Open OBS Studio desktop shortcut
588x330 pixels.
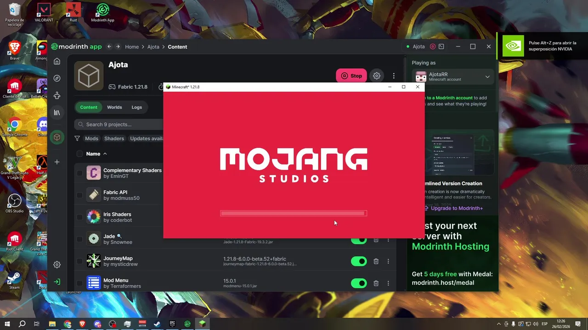(x=14, y=203)
